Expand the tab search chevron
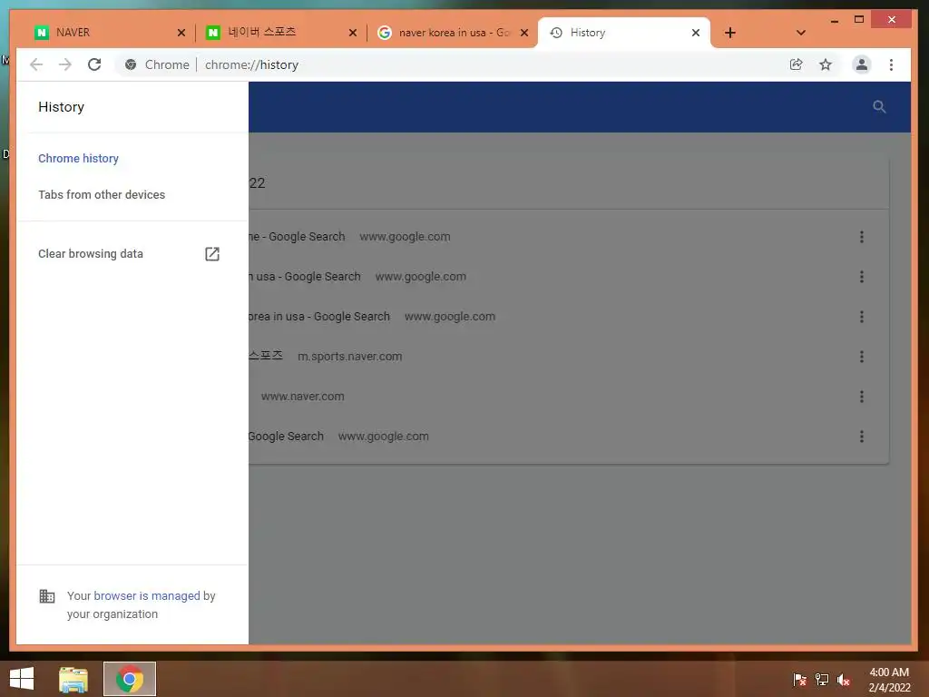Viewport: 929px width, 697px height. [x=800, y=33]
